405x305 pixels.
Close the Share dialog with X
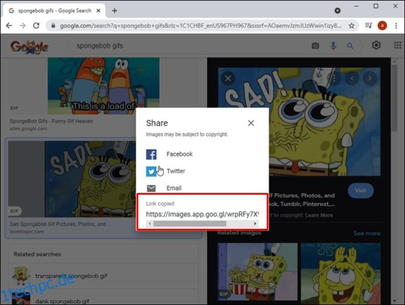(x=251, y=123)
